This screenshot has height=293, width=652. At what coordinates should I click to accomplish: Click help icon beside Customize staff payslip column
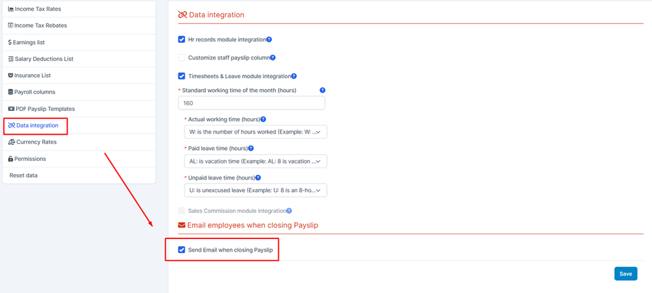[274, 57]
